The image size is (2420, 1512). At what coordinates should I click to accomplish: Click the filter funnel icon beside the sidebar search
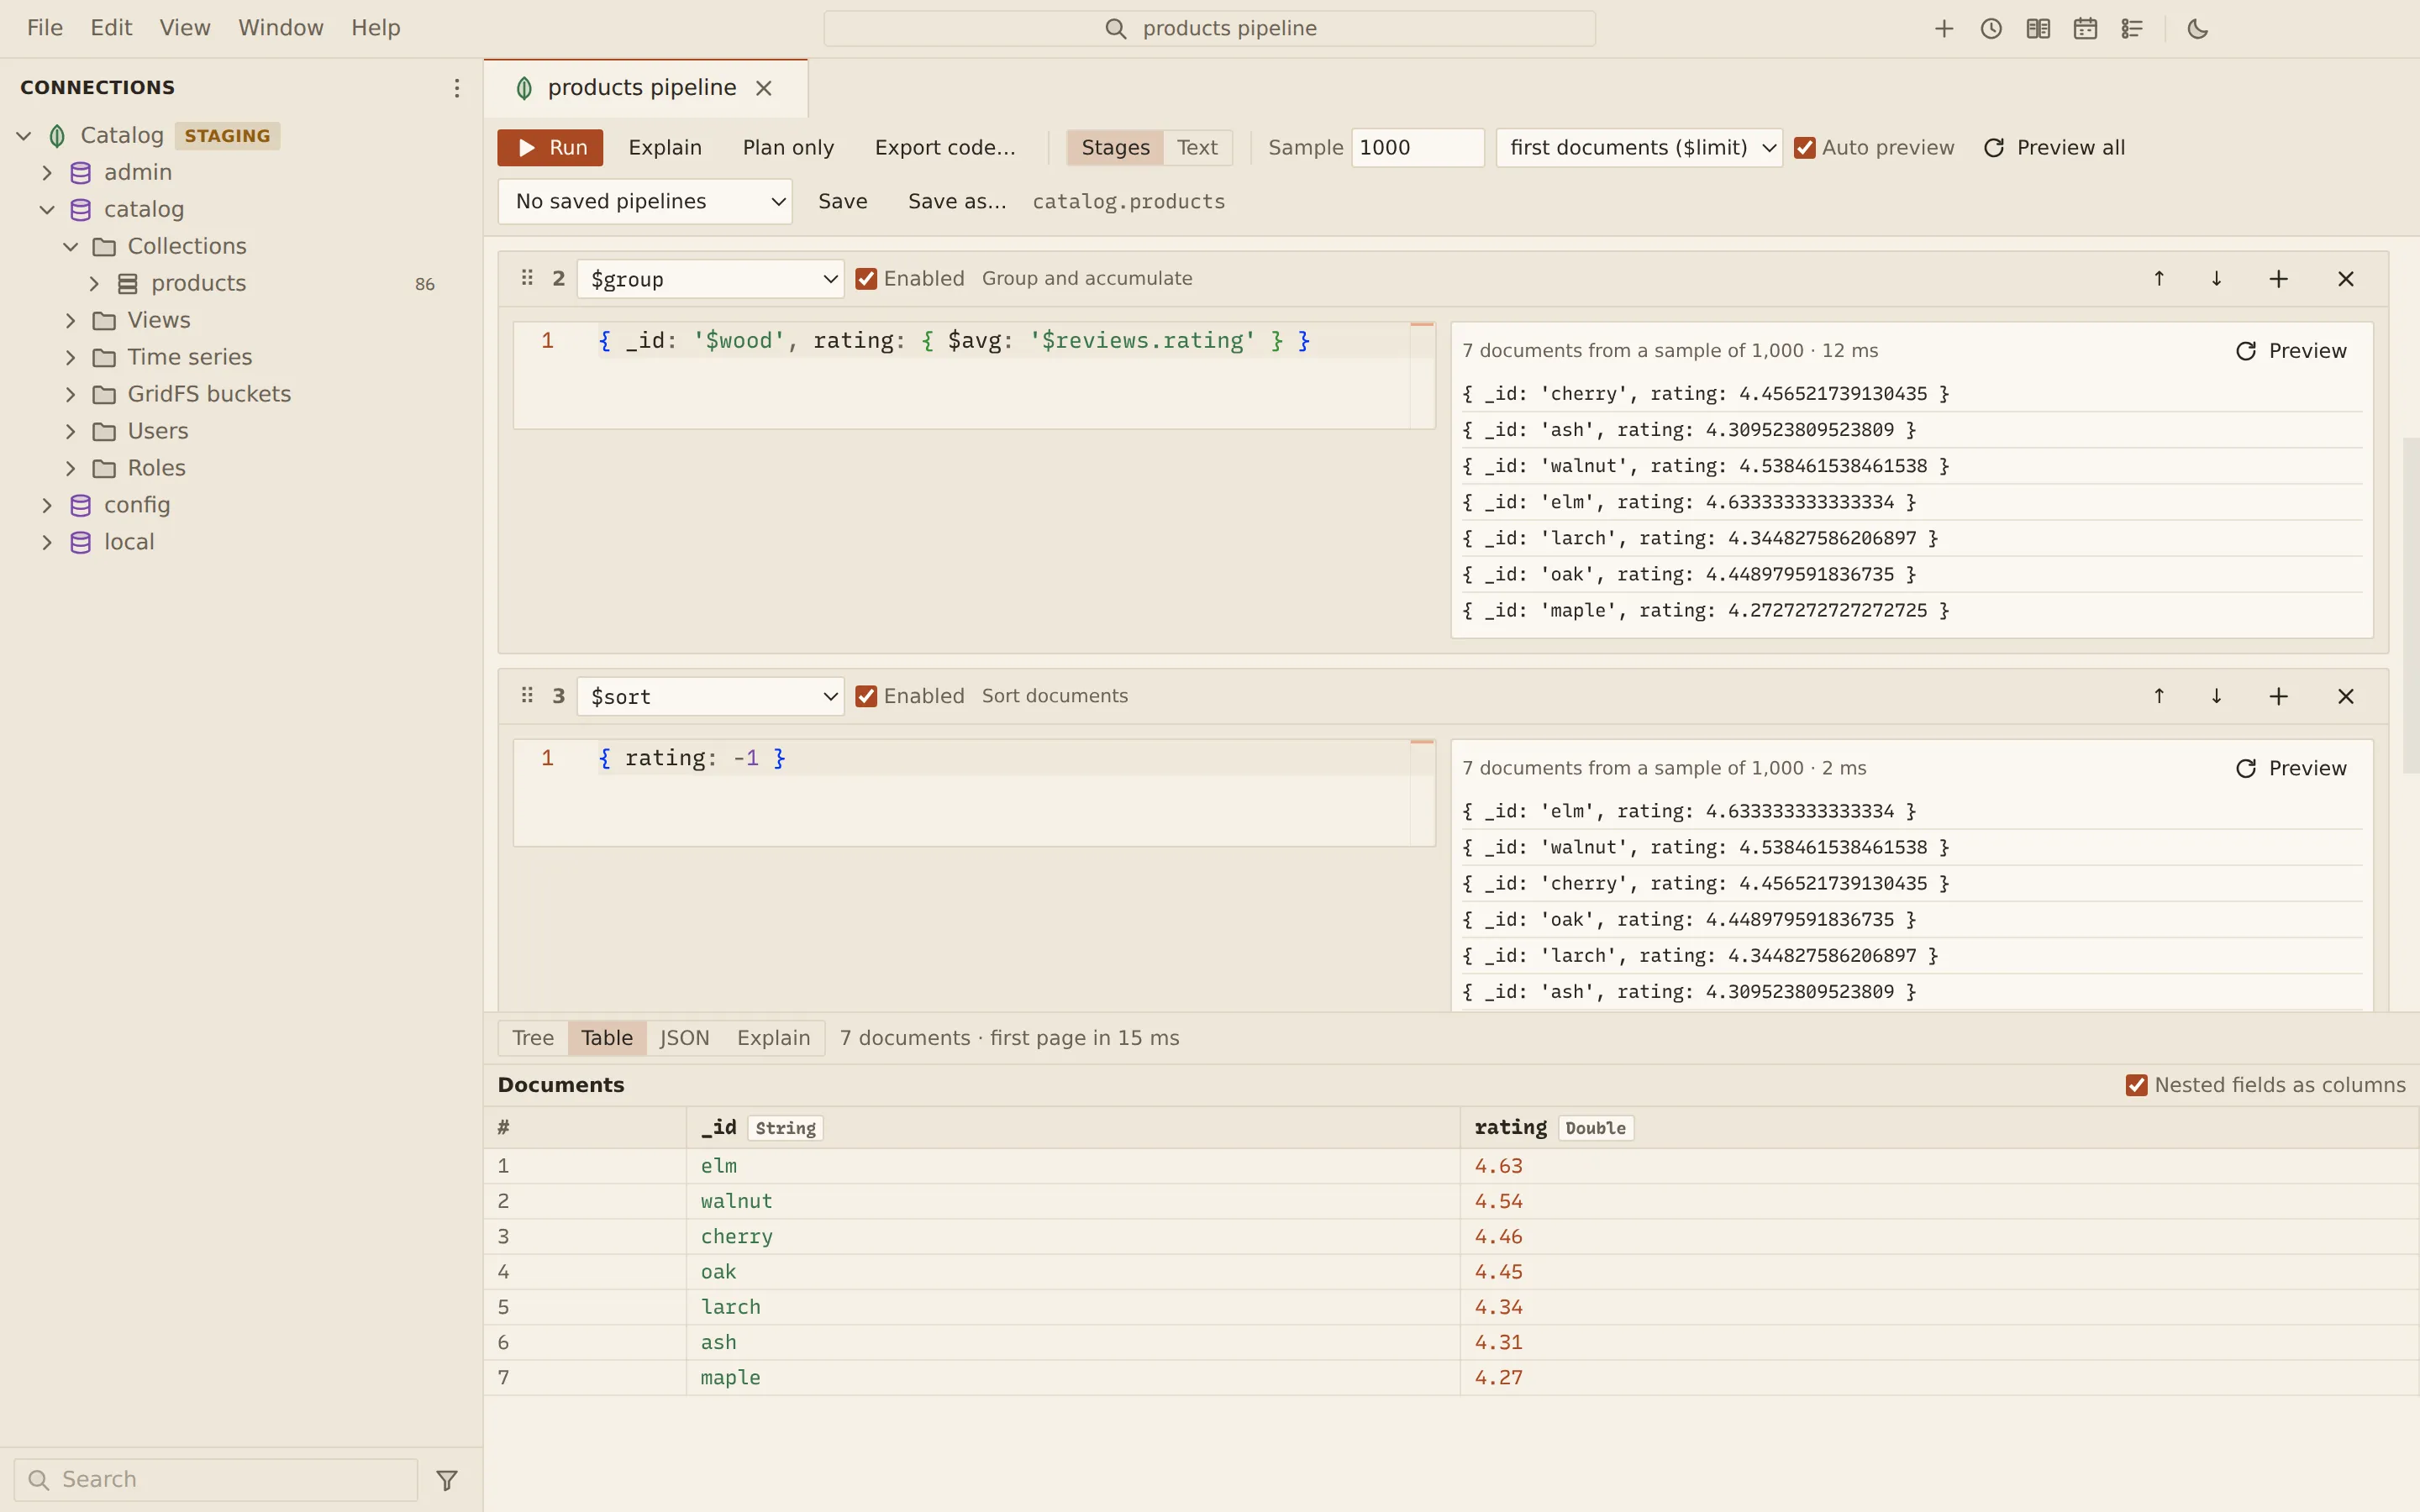point(447,1480)
